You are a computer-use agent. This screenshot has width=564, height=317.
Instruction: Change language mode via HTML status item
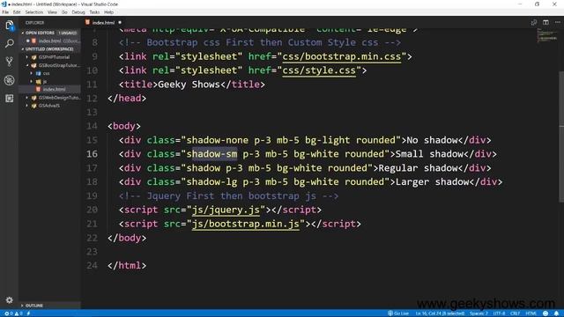coord(531,313)
